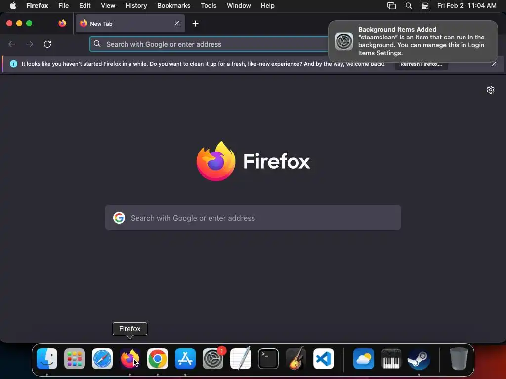
Task: Open Stage Manager menu bar icon
Action: 391,6
